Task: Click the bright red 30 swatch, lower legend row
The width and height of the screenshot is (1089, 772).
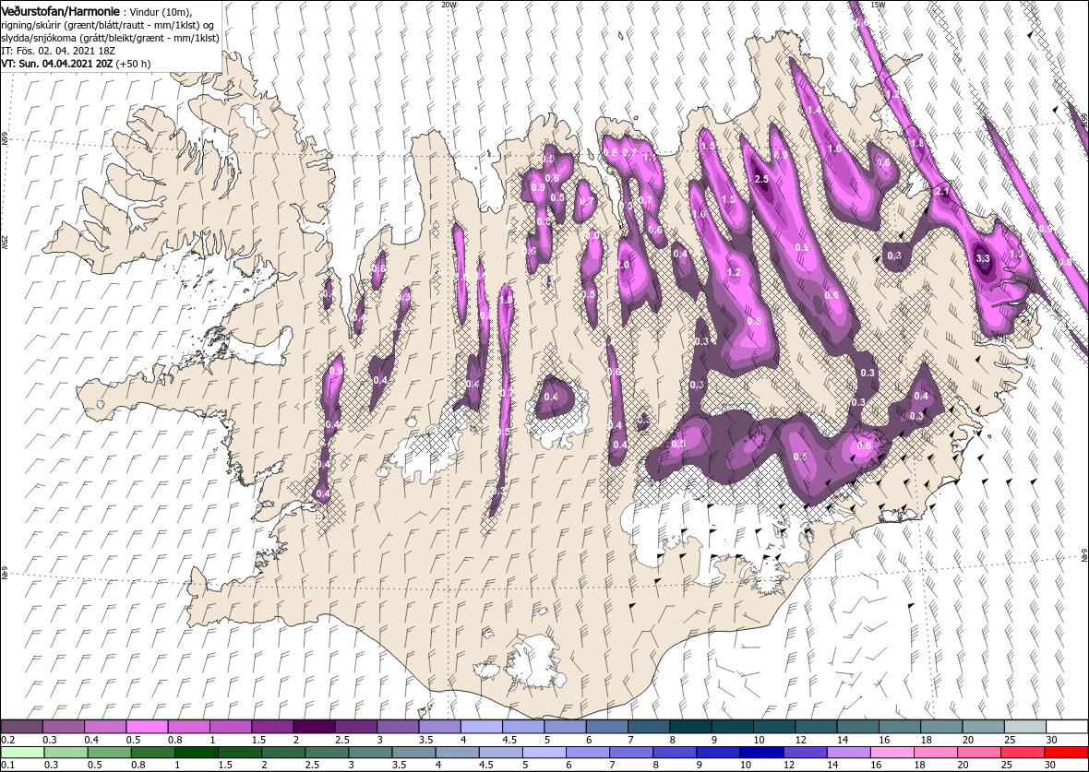Action: tap(1067, 753)
